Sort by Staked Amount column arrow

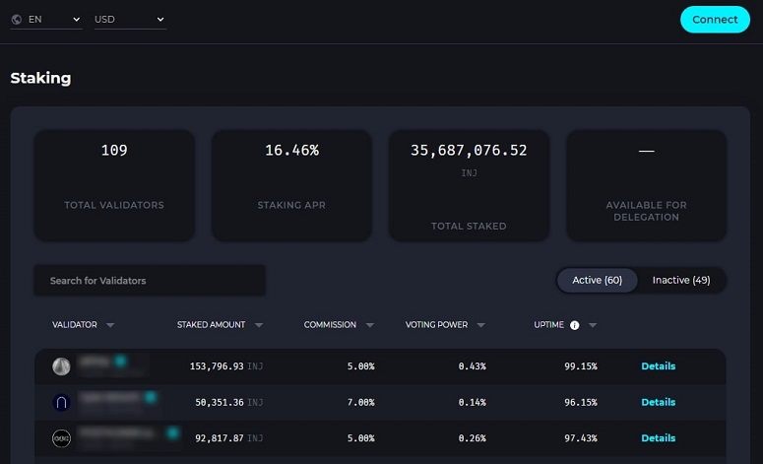coord(258,325)
